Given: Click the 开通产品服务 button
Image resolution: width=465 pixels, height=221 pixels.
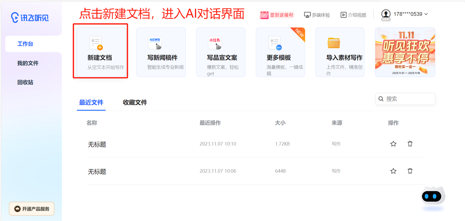Looking at the screenshot, I should pyautogui.click(x=32, y=209).
